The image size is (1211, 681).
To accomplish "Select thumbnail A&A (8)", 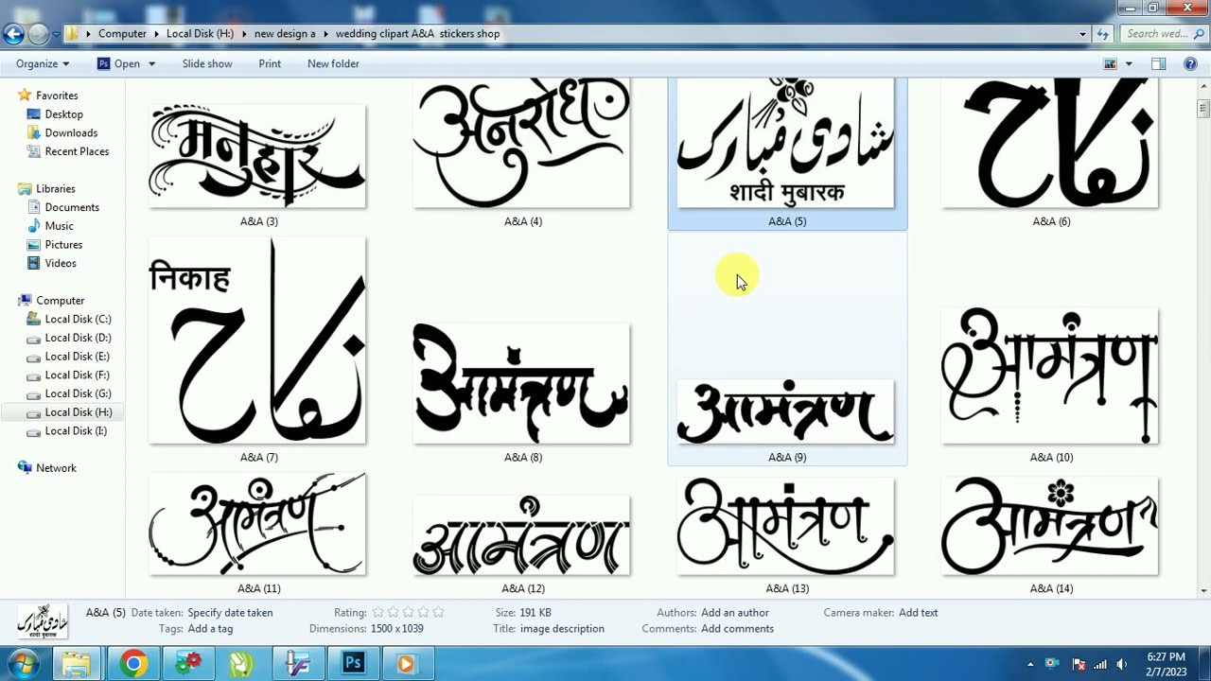I will pyautogui.click(x=521, y=383).
